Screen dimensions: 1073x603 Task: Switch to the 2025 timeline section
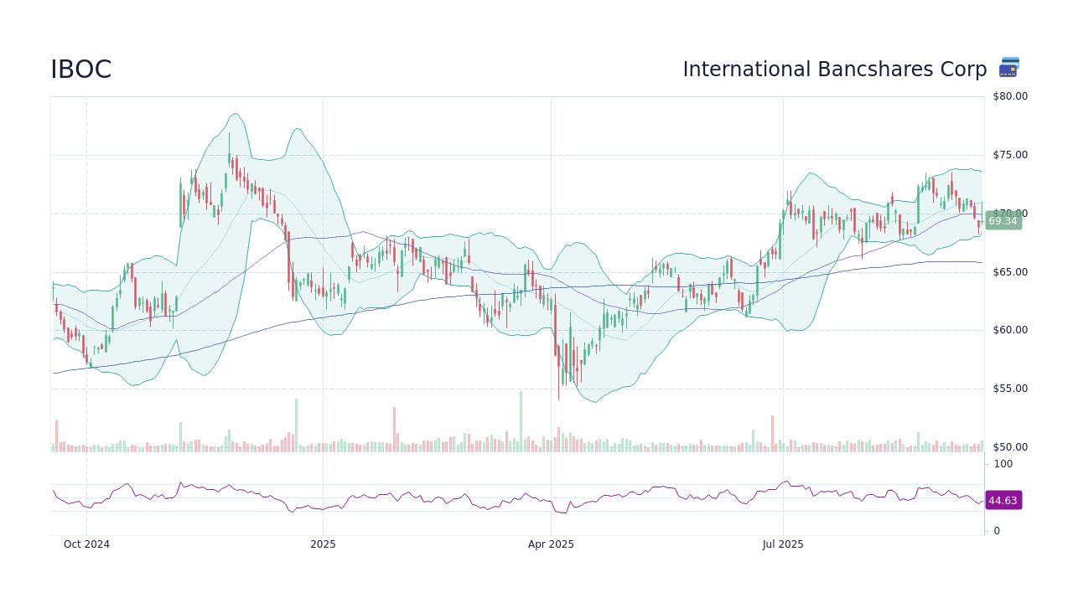tap(323, 544)
